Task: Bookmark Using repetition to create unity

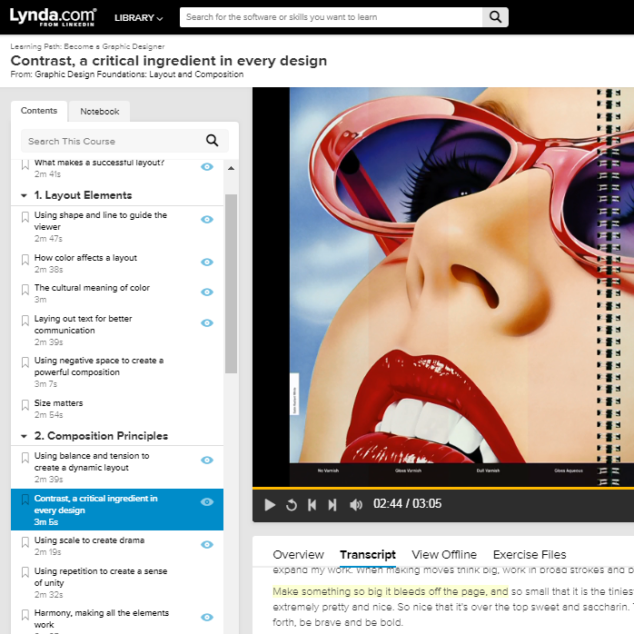Action: pos(25,572)
